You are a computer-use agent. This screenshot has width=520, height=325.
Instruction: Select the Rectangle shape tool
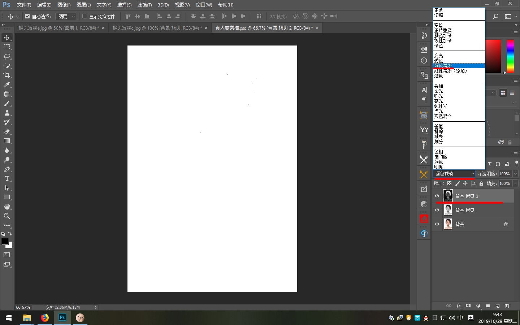point(7,197)
